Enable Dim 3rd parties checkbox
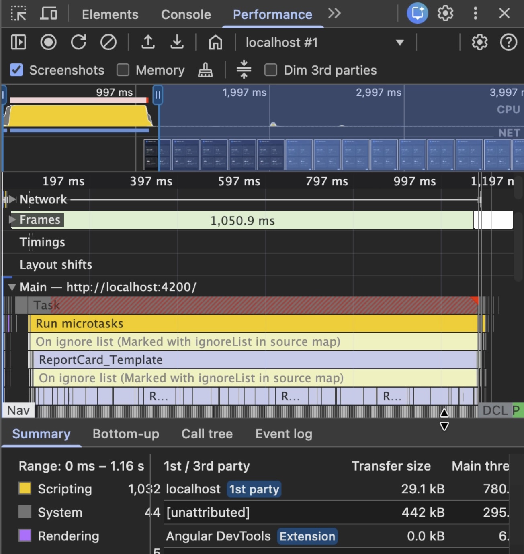The width and height of the screenshot is (524, 554). 271,70
